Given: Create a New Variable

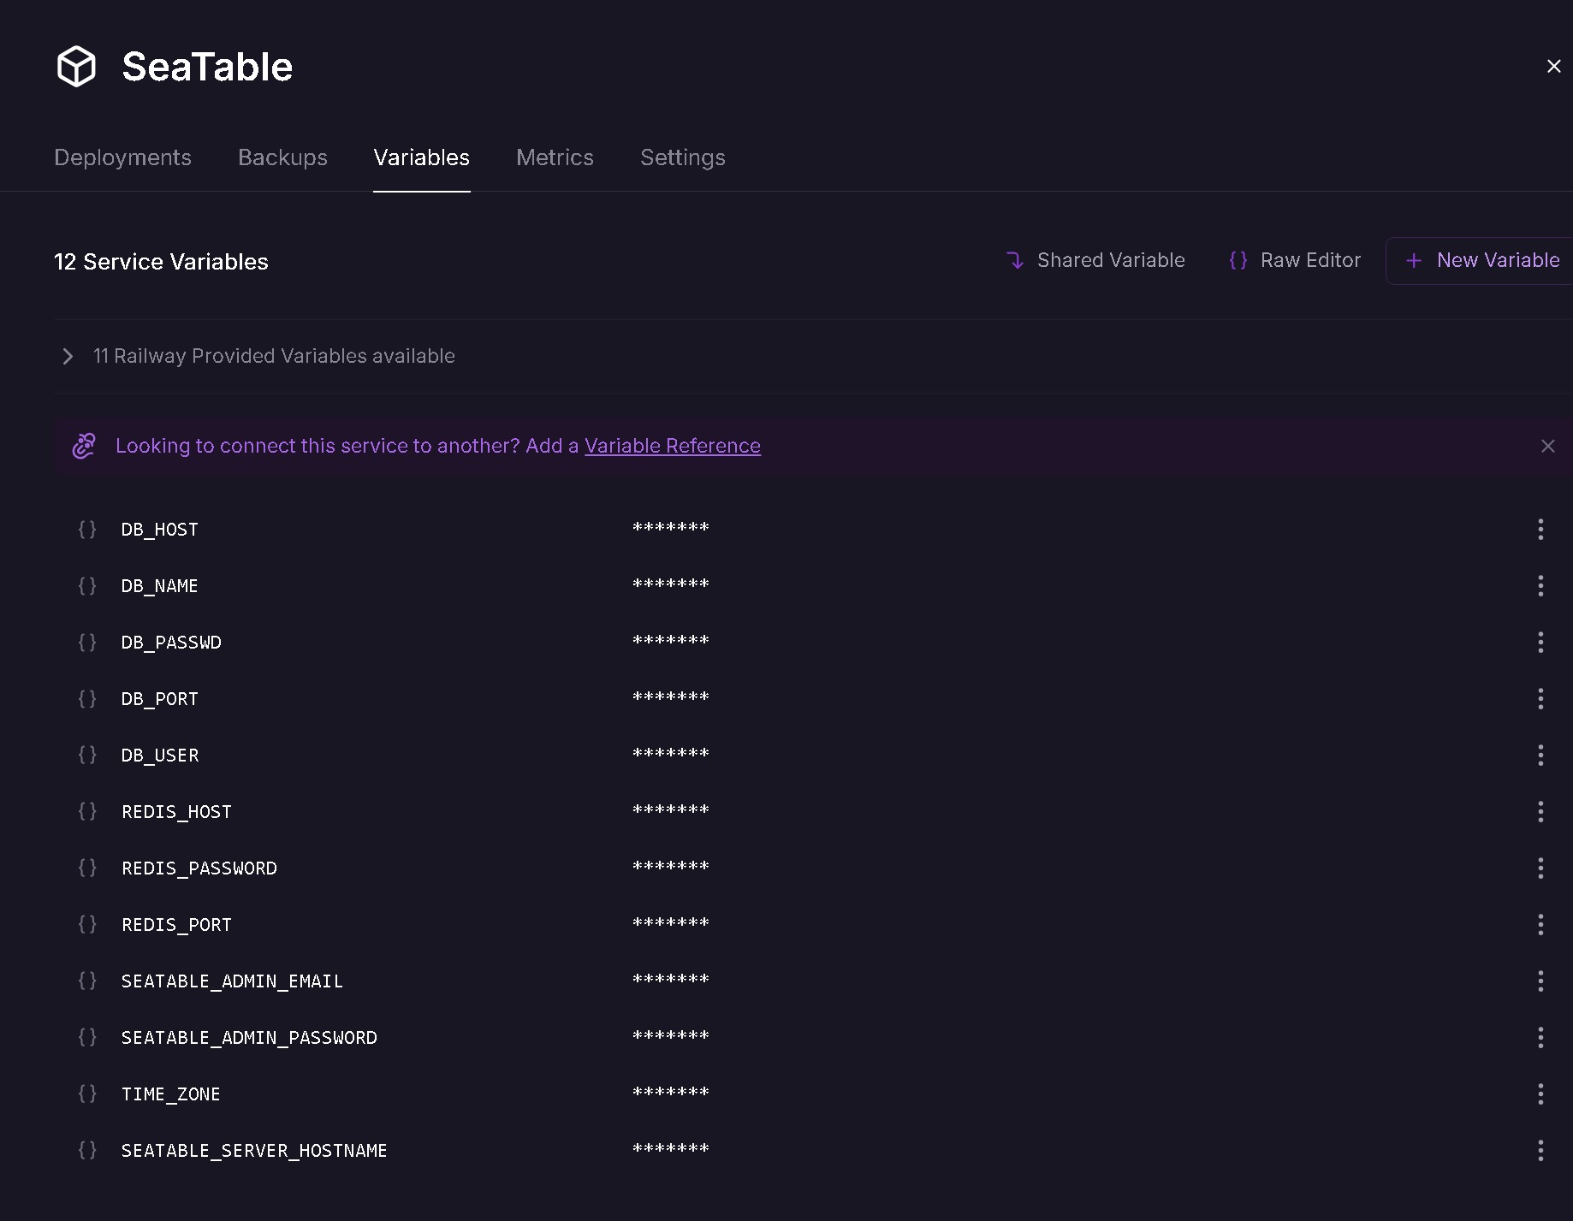Looking at the screenshot, I should coord(1481,260).
